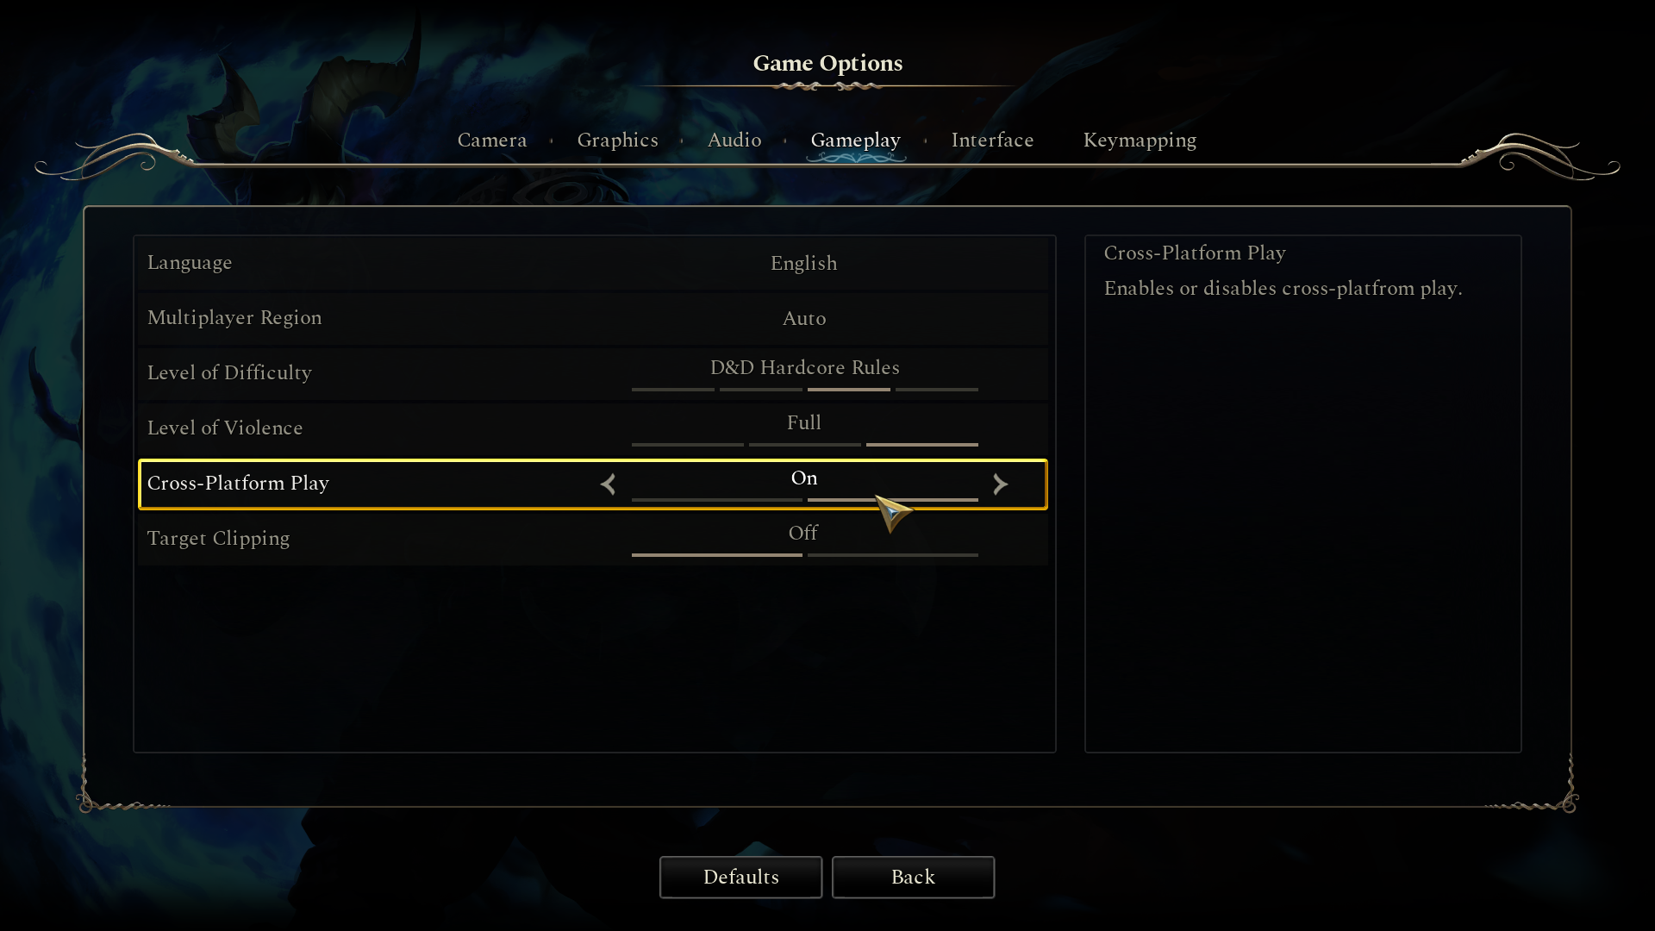This screenshot has width=1655, height=931.
Task: Click first segment of Level of Difficulty slider
Action: (673, 390)
